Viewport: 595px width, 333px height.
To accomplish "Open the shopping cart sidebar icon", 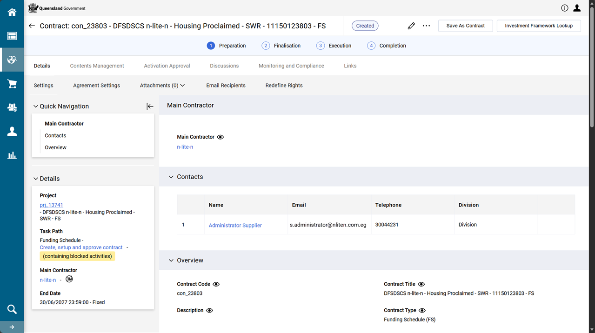I will point(12,84).
